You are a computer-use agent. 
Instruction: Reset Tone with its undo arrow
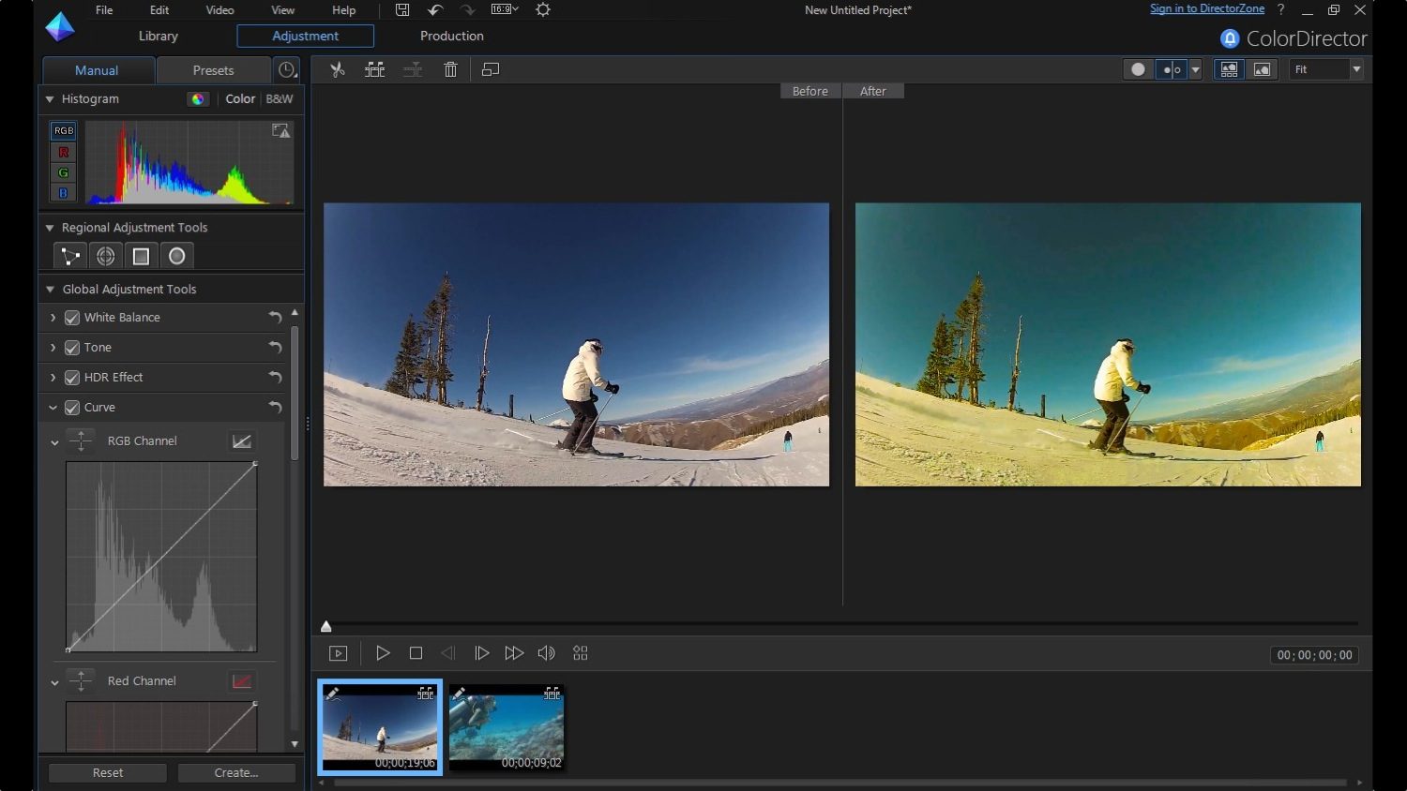tap(275, 348)
